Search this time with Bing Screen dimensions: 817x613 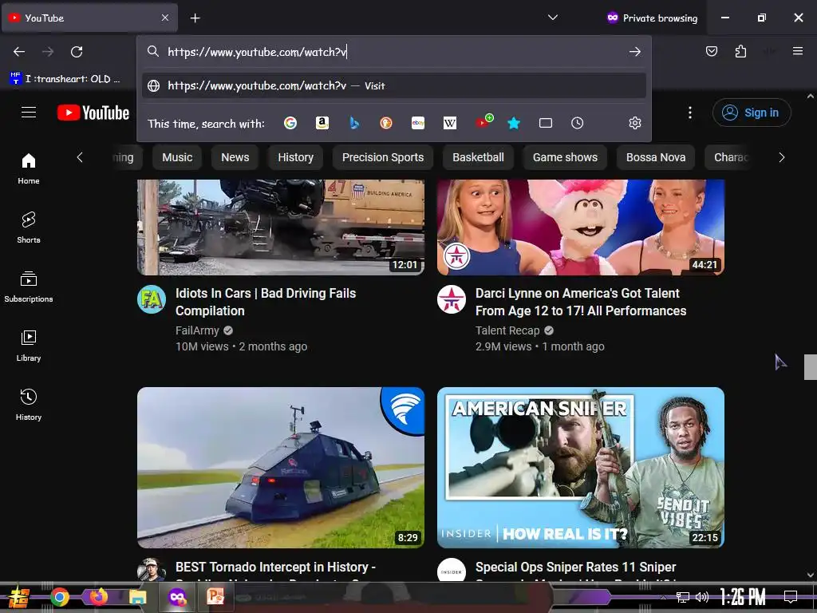pos(354,123)
